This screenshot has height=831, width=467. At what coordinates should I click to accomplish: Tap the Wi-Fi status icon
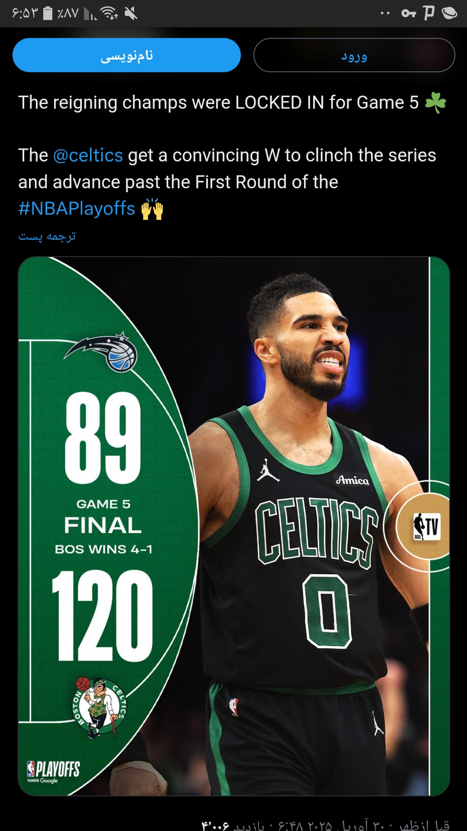pos(109,13)
